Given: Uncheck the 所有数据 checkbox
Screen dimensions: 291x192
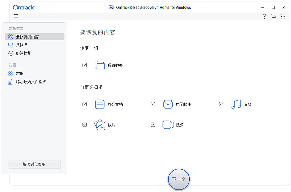Looking at the screenshot, I should pos(85,65).
